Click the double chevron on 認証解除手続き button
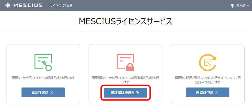 coord(138,93)
